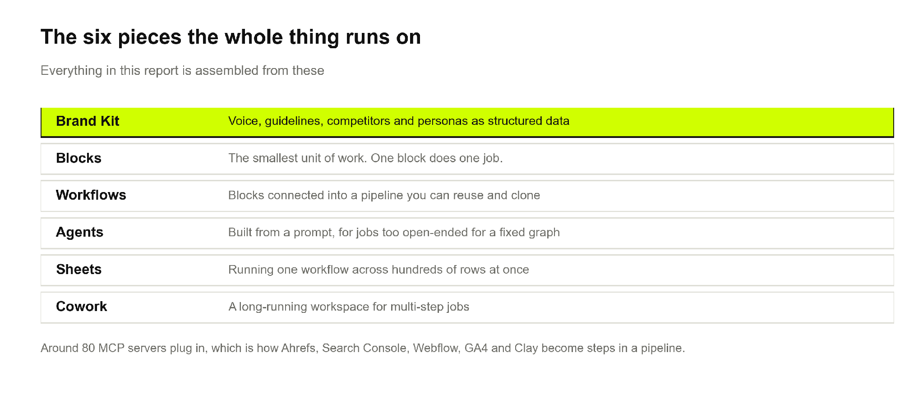Open the Workflows row
Viewport: 923px width, 394px height.
467,196
